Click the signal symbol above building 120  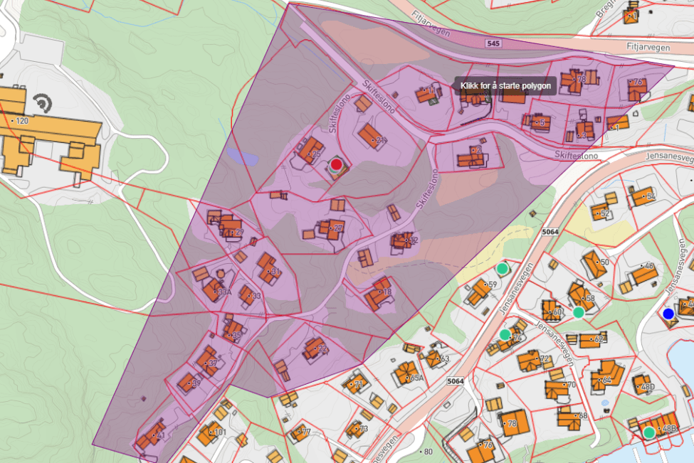[43, 104]
